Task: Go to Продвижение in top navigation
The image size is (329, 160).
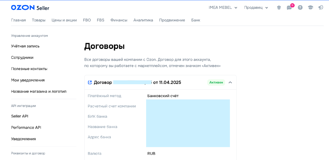Action: point(172,20)
